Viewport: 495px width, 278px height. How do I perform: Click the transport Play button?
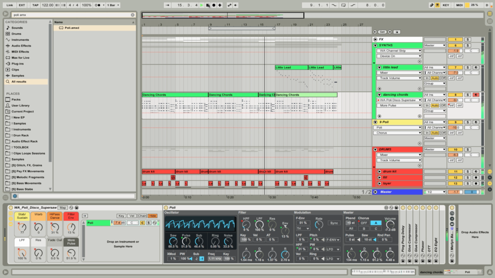tap(201, 5)
